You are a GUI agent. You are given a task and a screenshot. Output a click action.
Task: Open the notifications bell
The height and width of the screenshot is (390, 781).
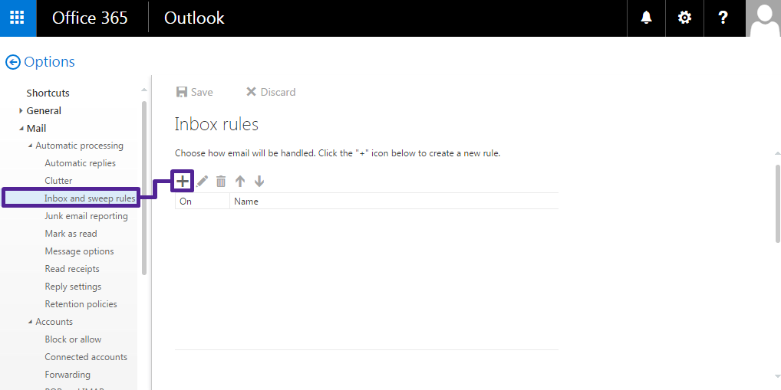646,18
